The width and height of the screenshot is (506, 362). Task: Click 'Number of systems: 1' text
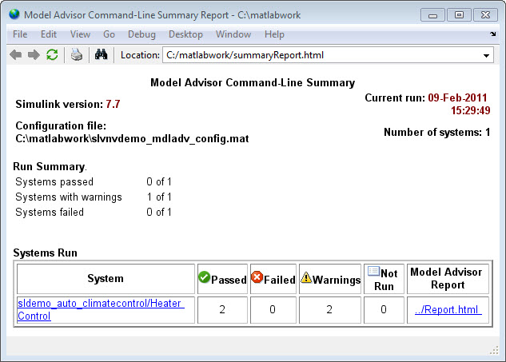tap(437, 133)
